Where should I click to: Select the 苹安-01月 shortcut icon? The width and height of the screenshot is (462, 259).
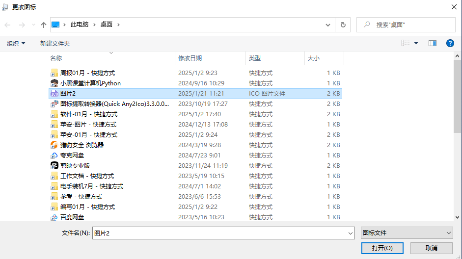tap(54, 134)
